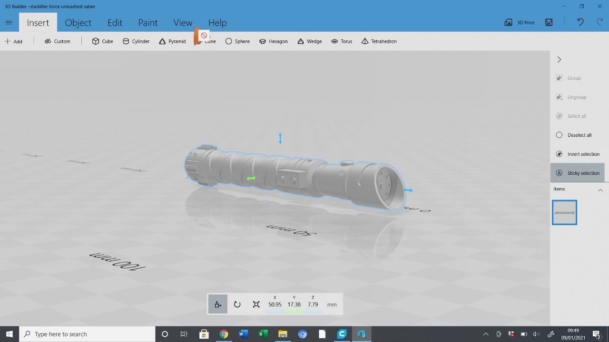Screen dimensions: 609x342
Task: Edit the Y position value 17.38
Action: 294,304
